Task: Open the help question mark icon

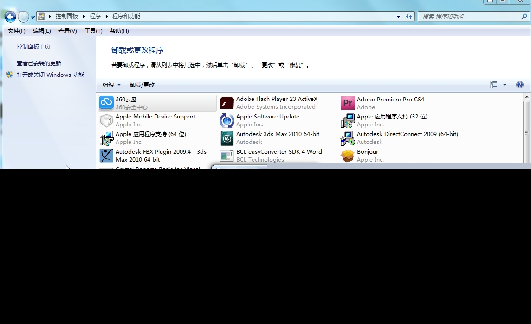Action: (x=519, y=85)
